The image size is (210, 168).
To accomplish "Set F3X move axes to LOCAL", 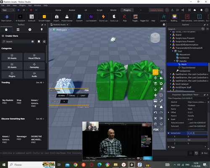I will click(x=72, y=96).
